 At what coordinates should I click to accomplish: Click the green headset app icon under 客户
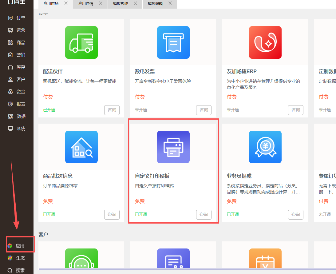click(x=81, y=258)
